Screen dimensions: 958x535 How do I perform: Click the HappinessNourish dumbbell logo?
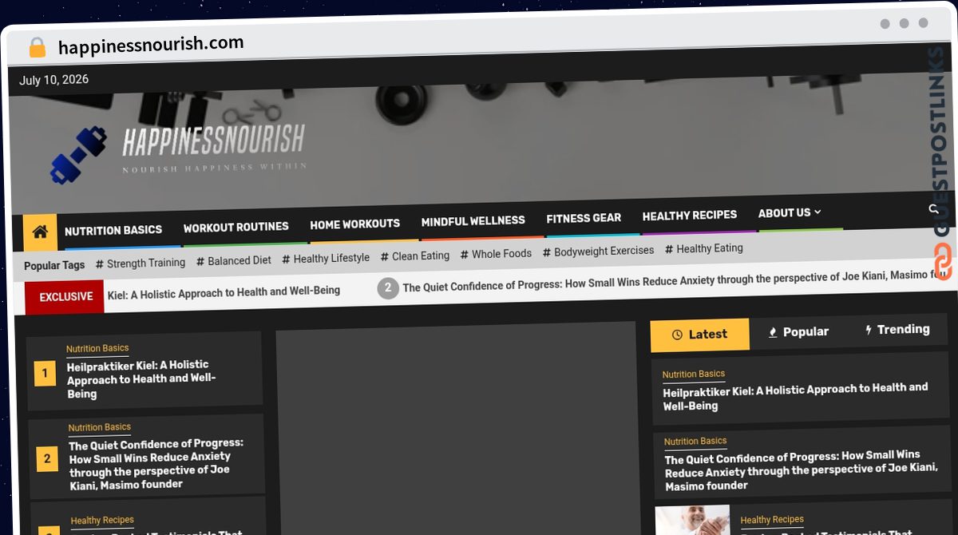pyautogui.click(x=78, y=153)
